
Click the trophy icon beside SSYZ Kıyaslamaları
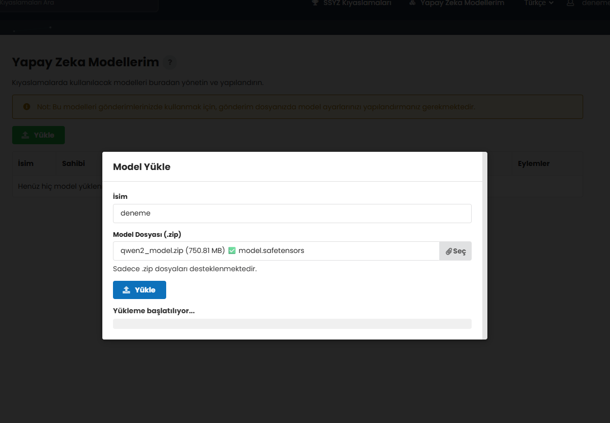(315, 3)
